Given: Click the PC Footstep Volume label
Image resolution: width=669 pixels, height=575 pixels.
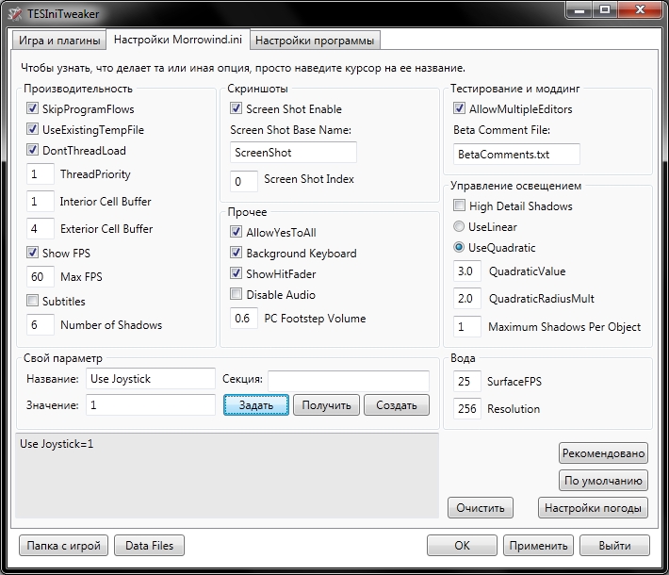Looking at the screenshot, I should [x=315, y=318].
